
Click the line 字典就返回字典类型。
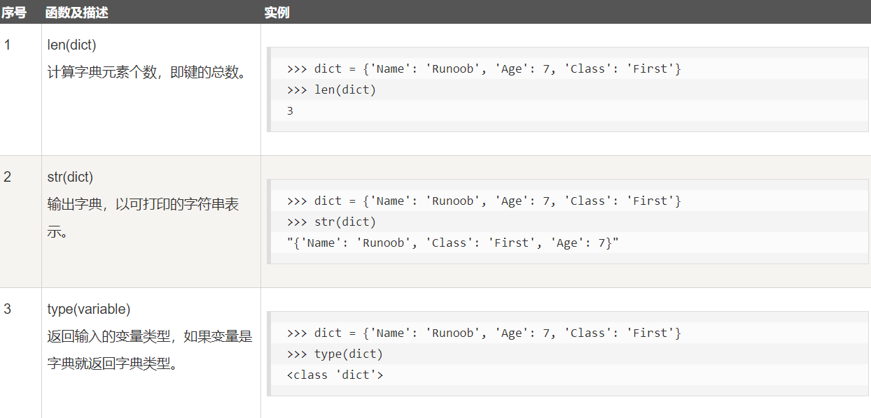click(x=112, y=364)
